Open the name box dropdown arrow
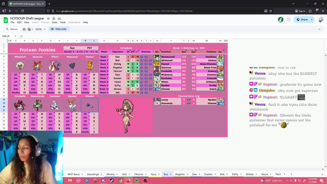This screenshot has height=184, width=327. point(15,36)
